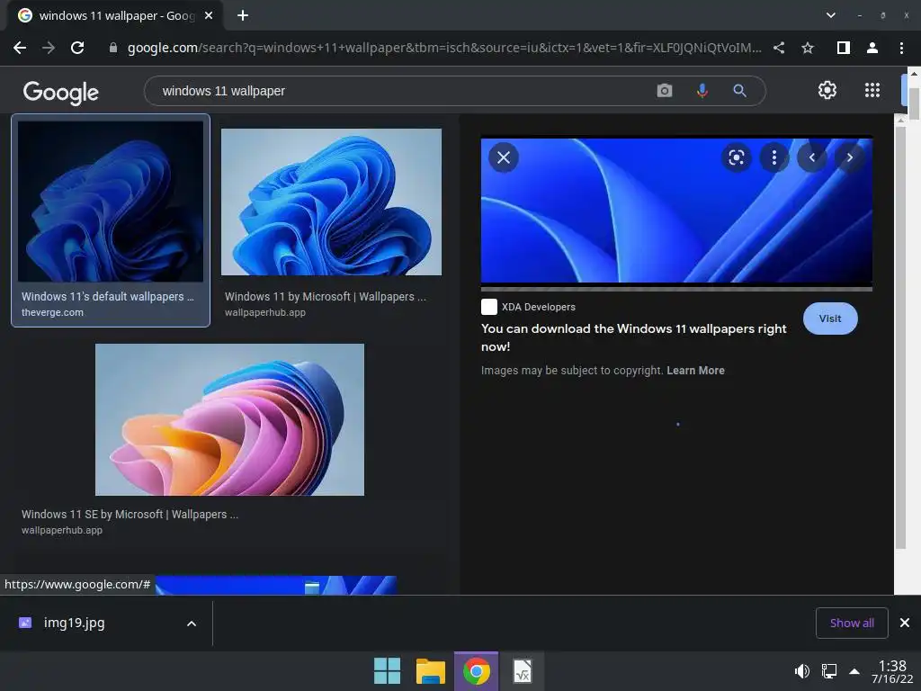Close the image preview panel
Screen dimensions: 921x691
click(x=504, y=157)
